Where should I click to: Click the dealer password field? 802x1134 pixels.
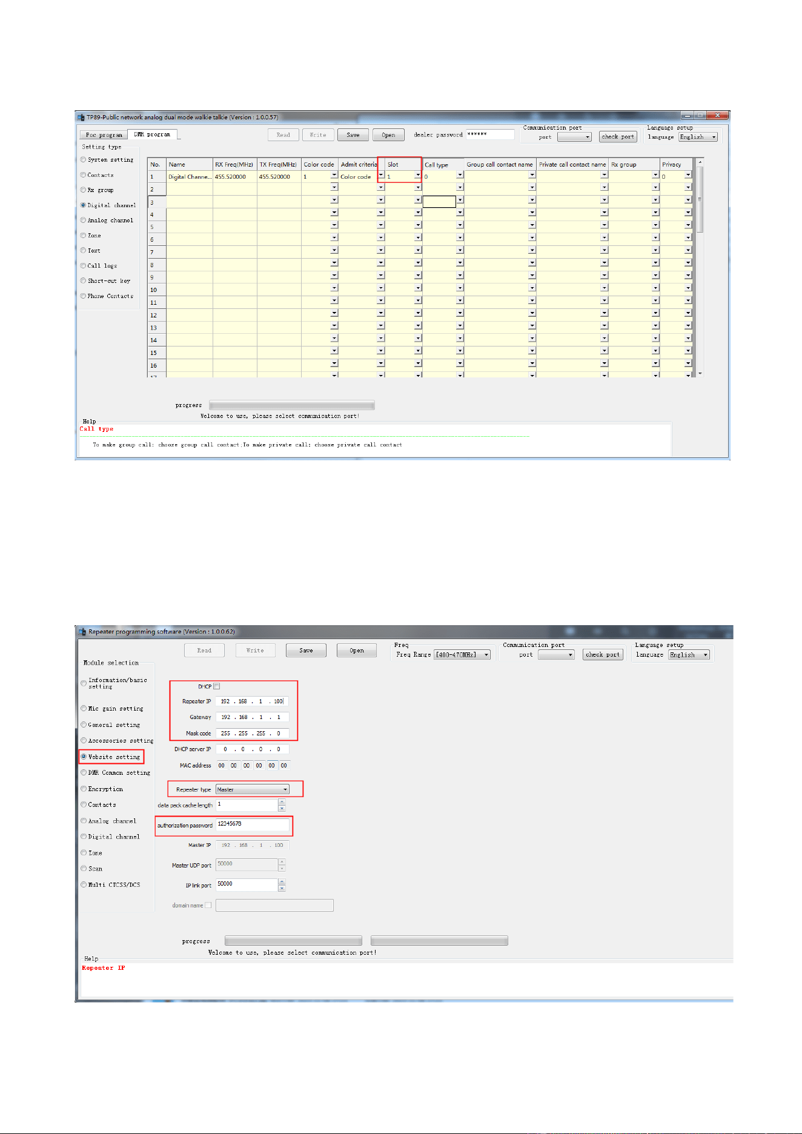pyautogui.click(x=490, y=134)
